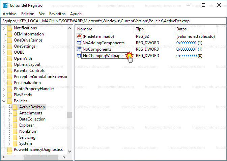
Task: Click the tree pane scroll down arrow
Action: point(70,152)
